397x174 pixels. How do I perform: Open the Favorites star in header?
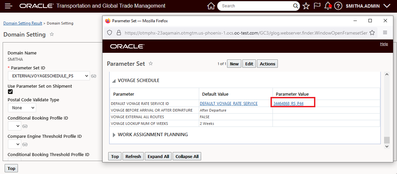[306, 6]
